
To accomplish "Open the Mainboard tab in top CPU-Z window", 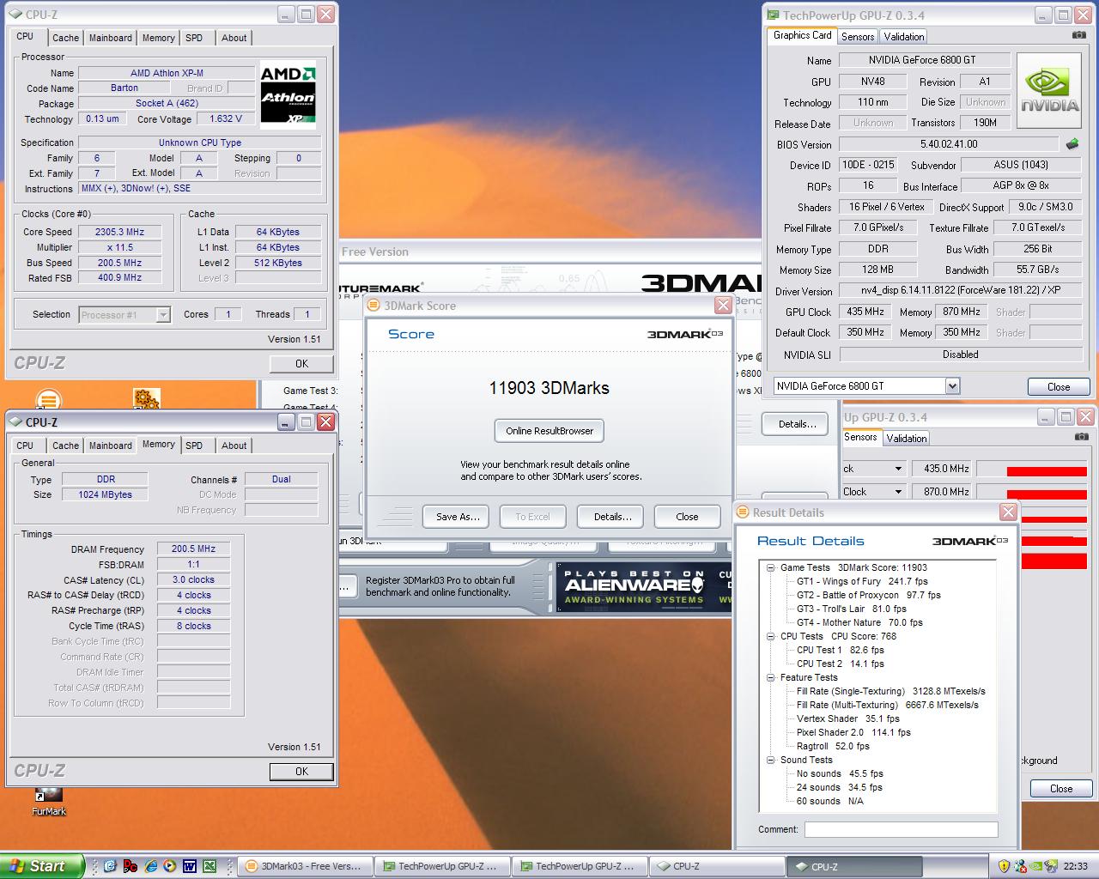I will [x=111, y=38].
